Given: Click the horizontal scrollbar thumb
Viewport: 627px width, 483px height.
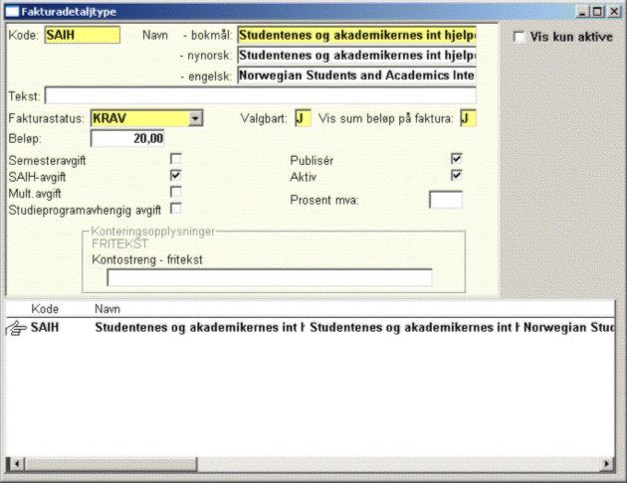Looking at the screenshot, I should pos(110,464).
